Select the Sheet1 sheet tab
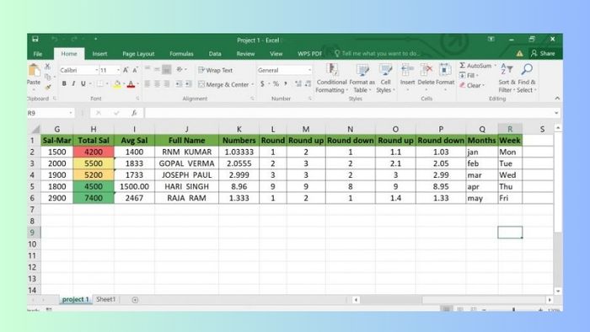Screen dimensions: 590x332 pos(105,299)
